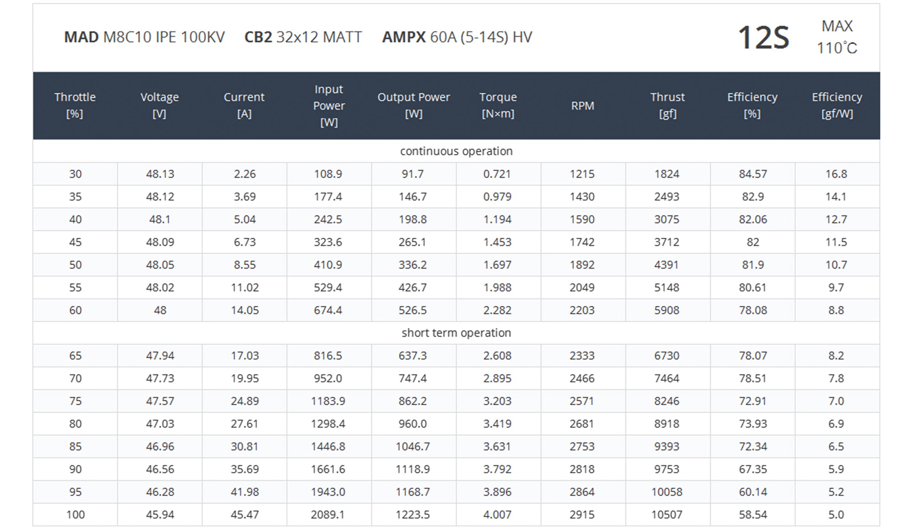Click the CB2 32x12 MATT propeller label
The height and width of the screenshot is (528, 906).
coord(303,37)
